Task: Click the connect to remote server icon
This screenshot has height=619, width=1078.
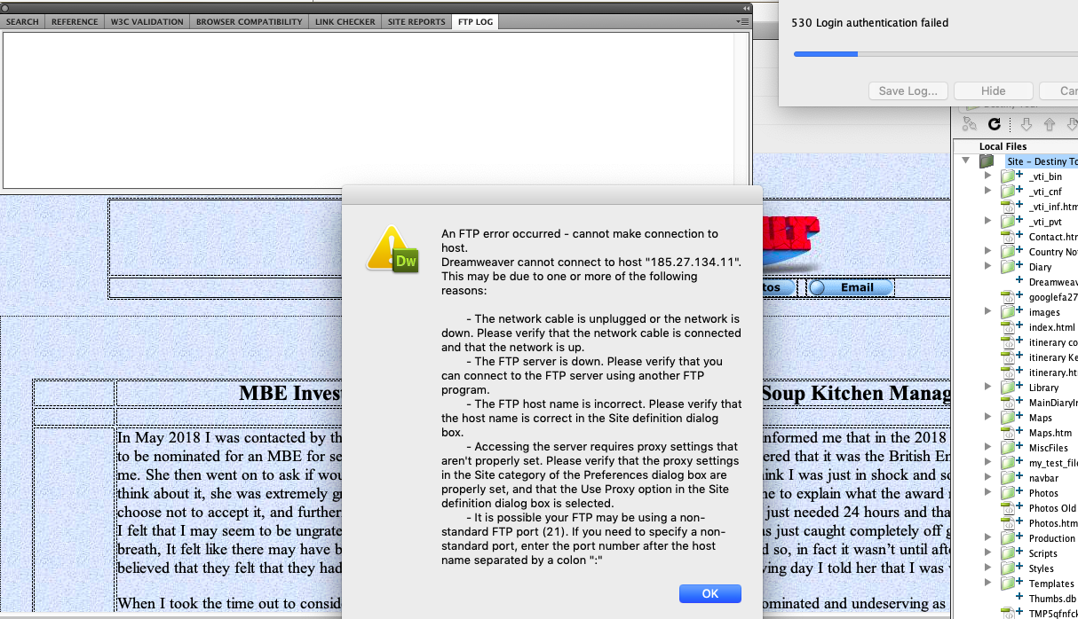Action: coord(970,125)
